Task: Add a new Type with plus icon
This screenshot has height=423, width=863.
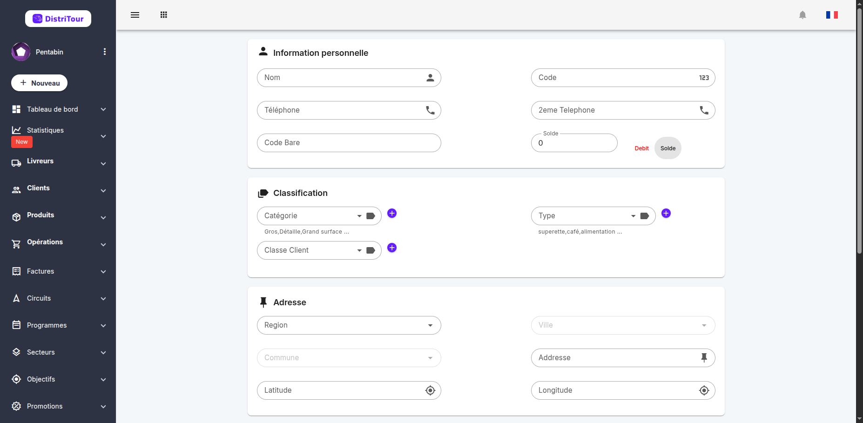Action: pyautogui.click(x=666, y=213)
